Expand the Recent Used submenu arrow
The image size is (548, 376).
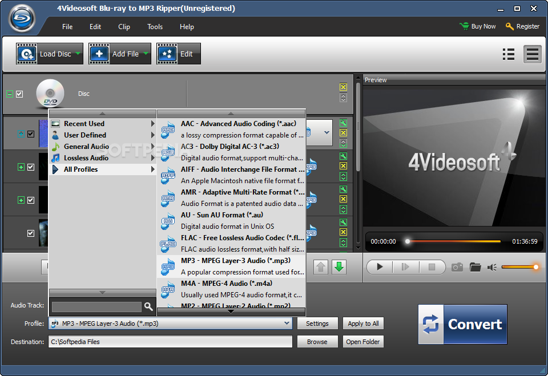coord(152,124)
